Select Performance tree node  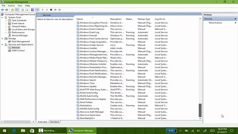tap(18, 32)
